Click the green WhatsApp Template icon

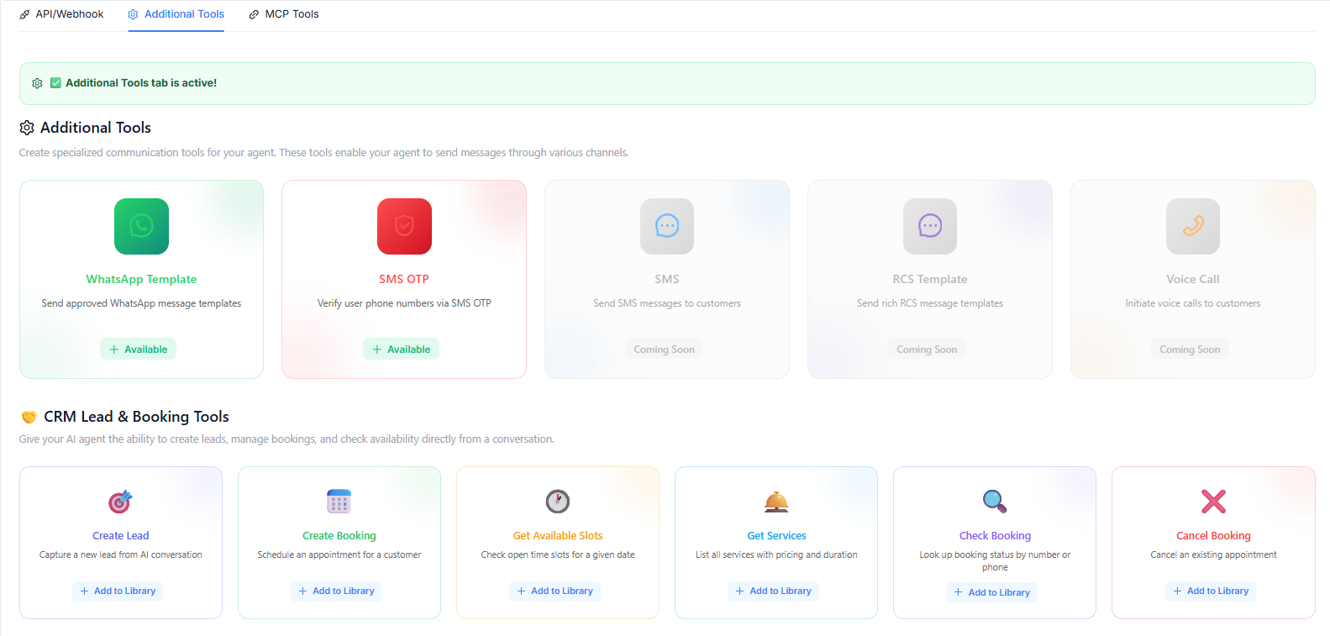tap(141, 226)
